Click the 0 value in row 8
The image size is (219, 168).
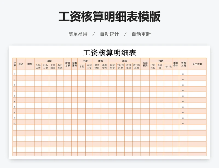183,113
